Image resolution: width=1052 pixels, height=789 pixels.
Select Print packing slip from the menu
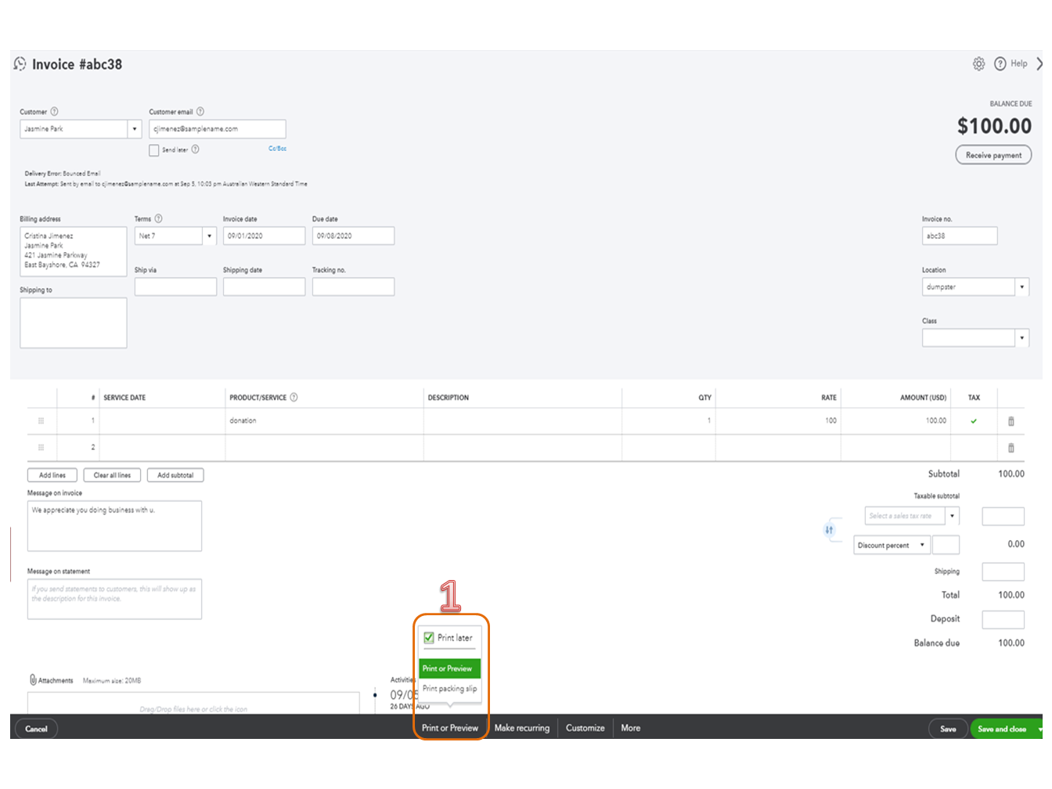click(x=450, y=689)
